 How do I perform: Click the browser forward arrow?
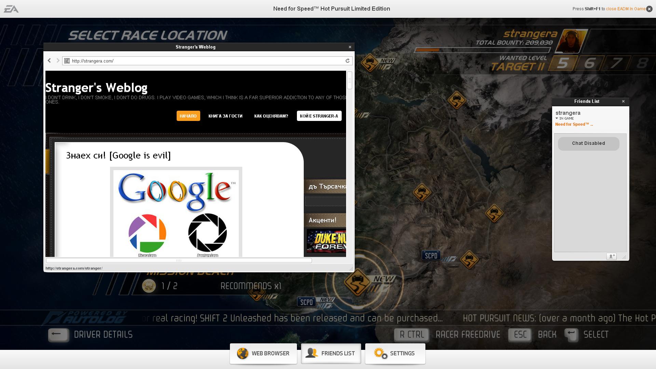coord(58,60)
